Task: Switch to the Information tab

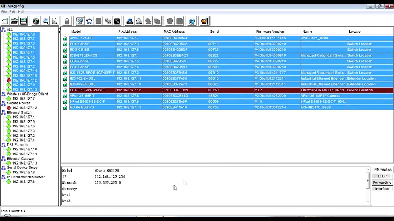Action: 382,170
